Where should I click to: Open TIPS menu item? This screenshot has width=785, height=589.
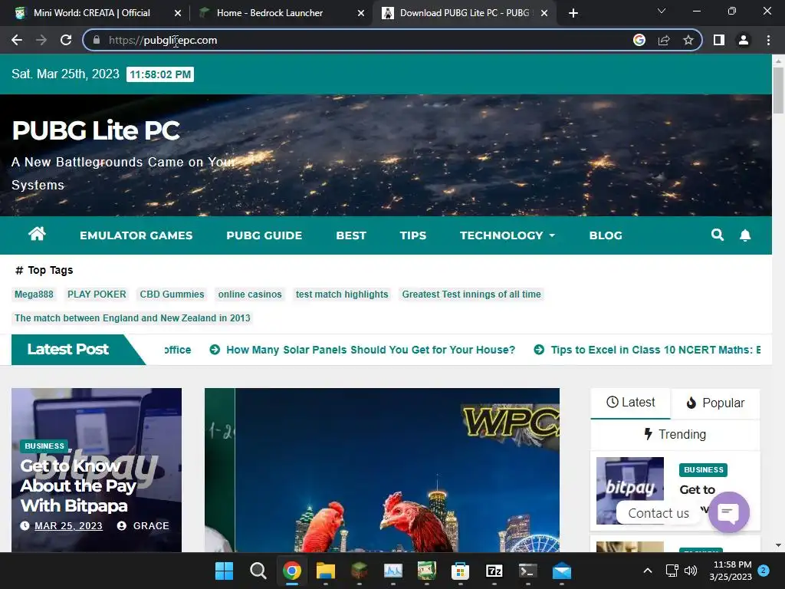(x=413, y=235)
